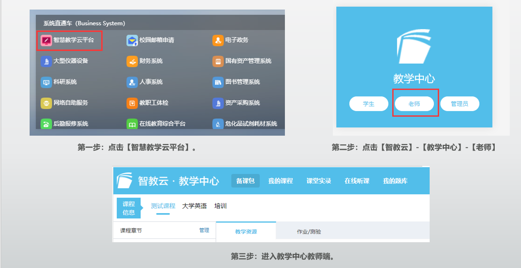Click the 资产采购系统 icon
Viewport: 521px width, 268px height.
point(218,103)
